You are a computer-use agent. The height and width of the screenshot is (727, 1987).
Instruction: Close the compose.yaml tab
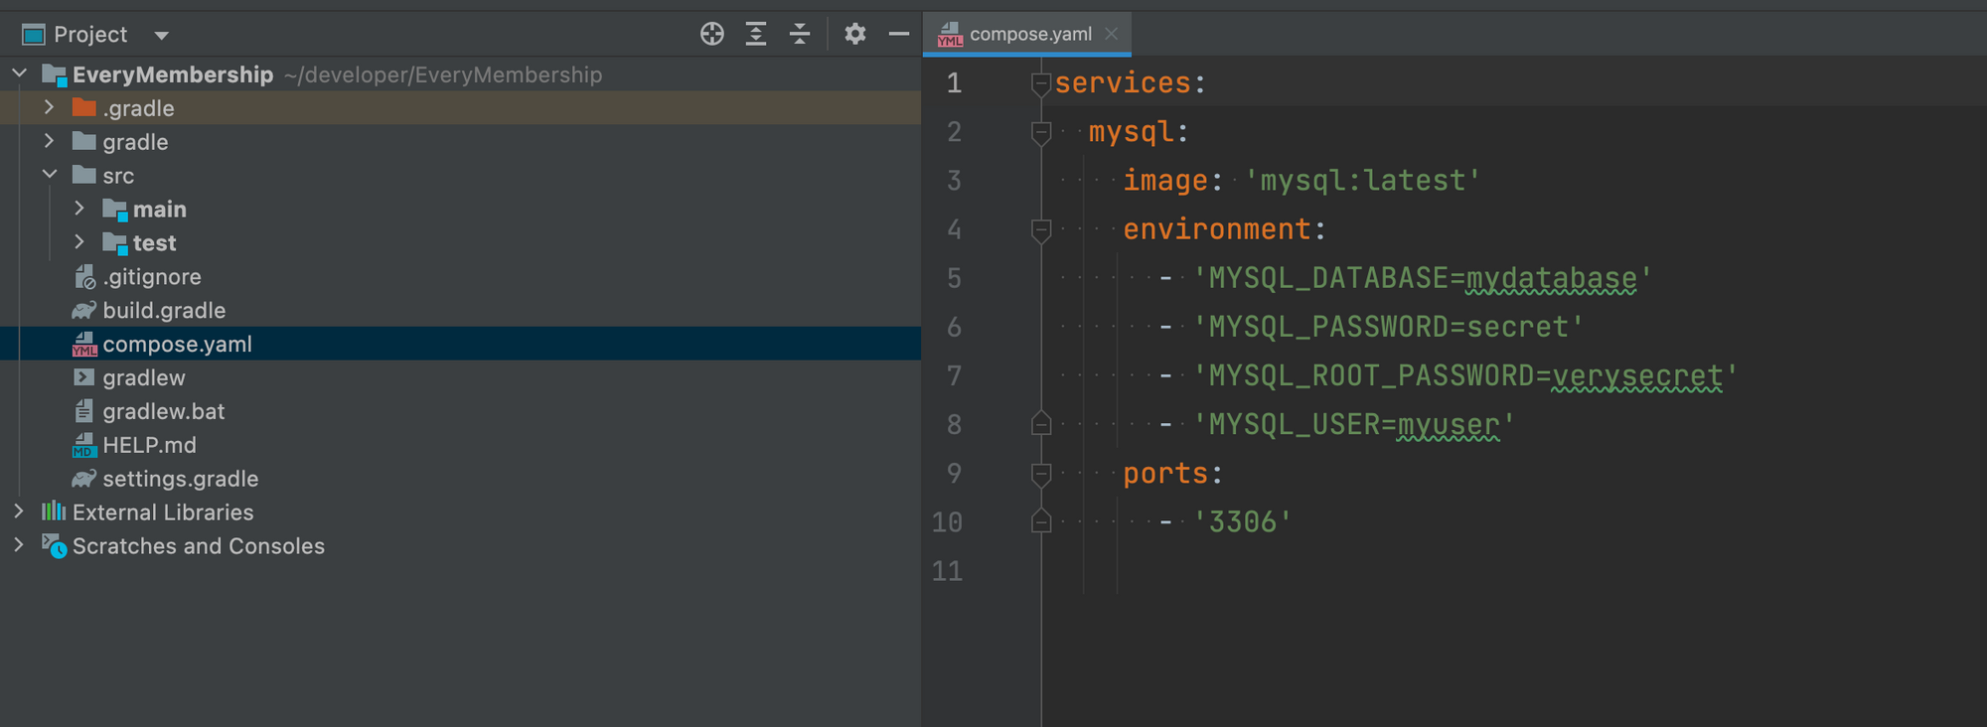1112,34
